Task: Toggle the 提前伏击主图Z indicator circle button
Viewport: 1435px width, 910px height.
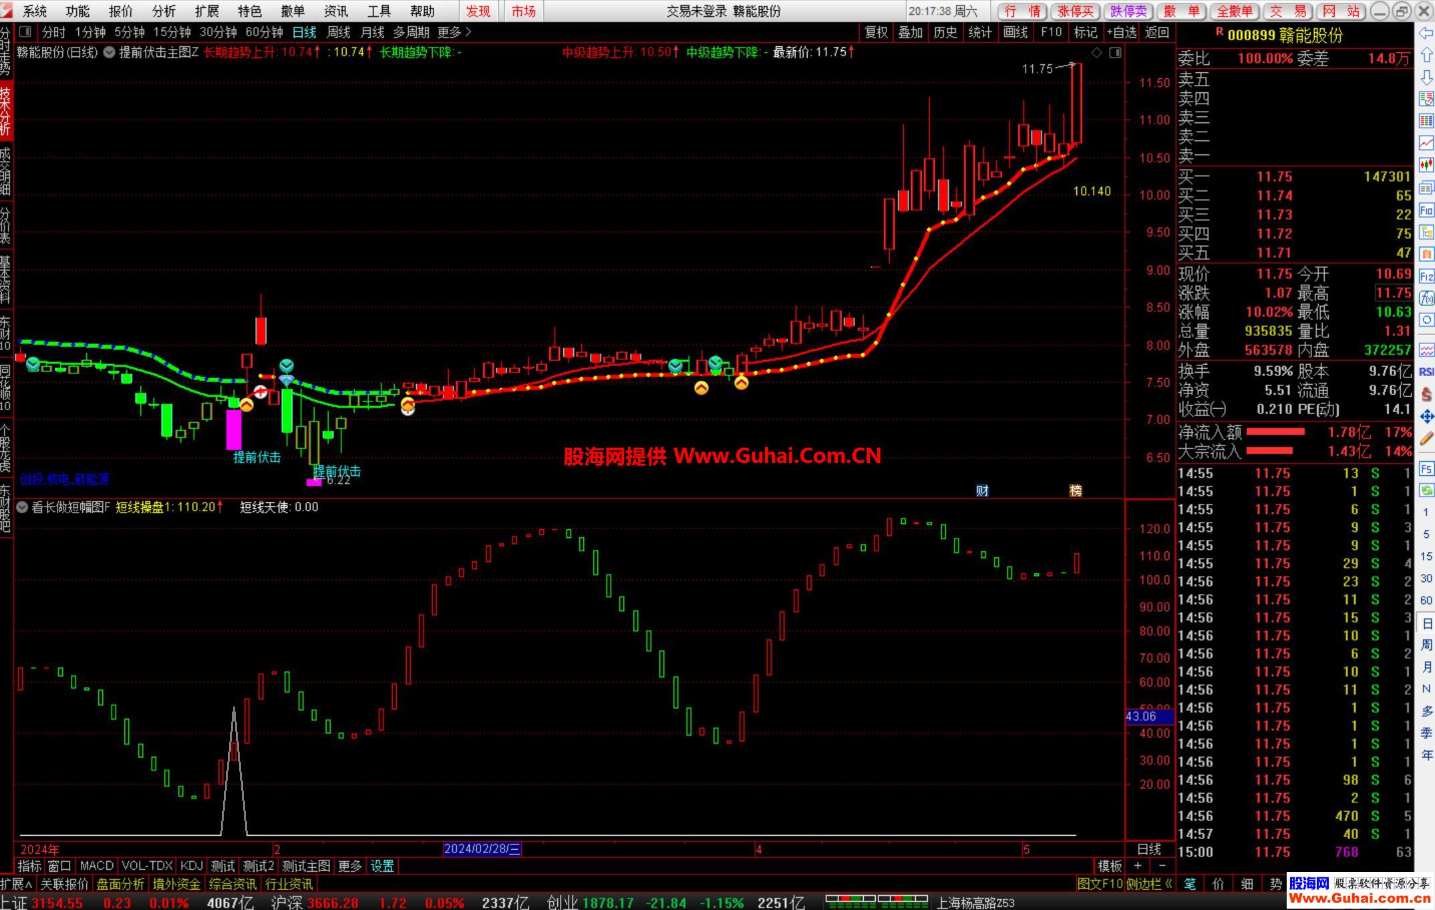Action: pos(109,52)
